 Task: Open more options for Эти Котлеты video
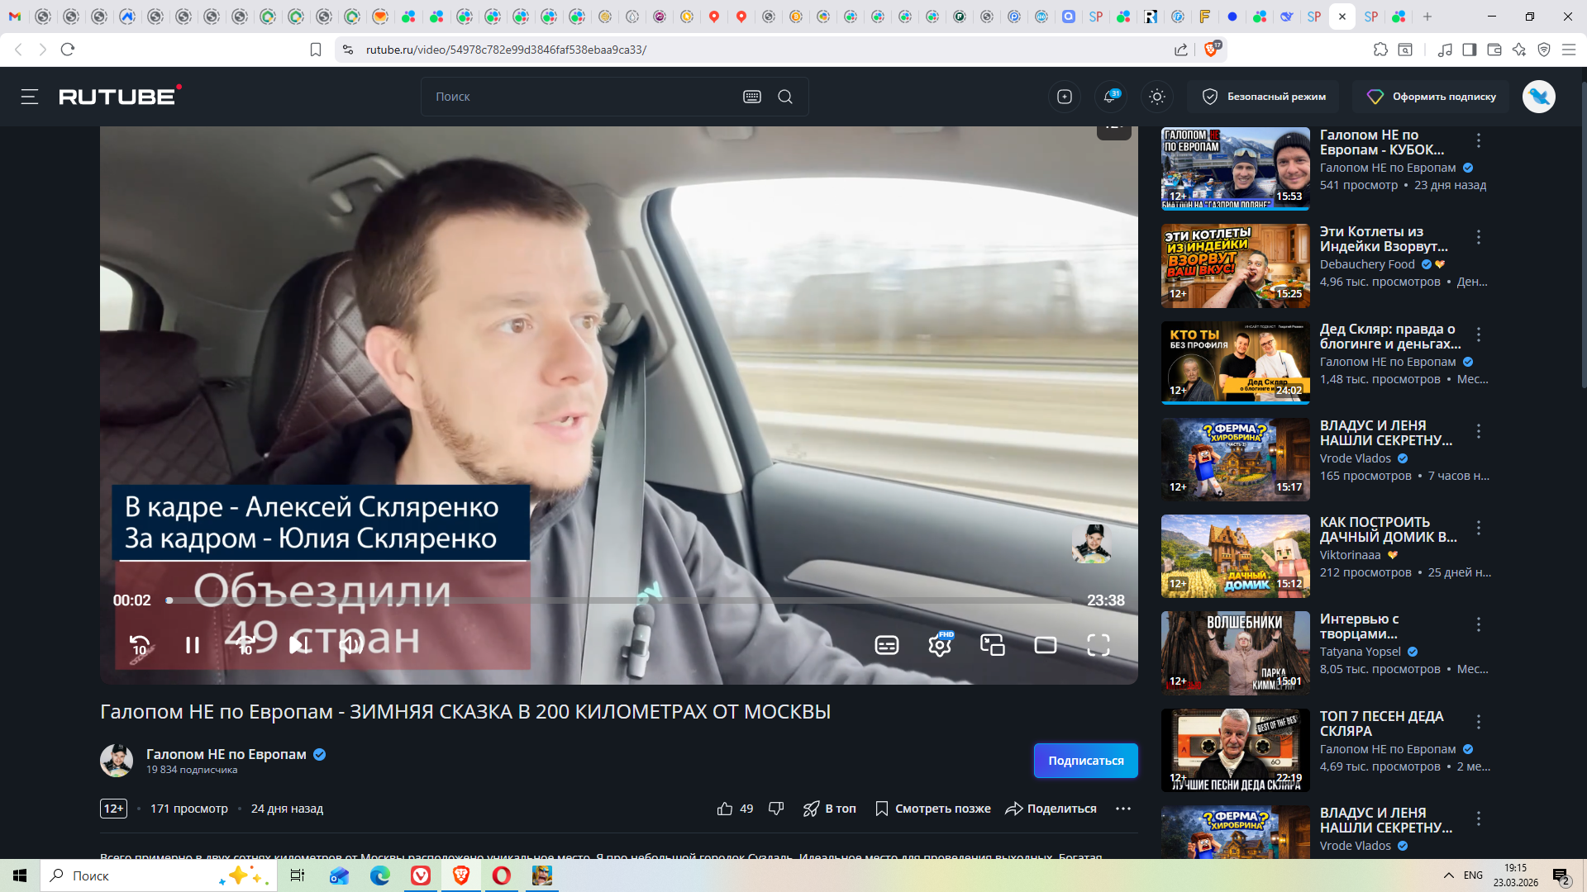1479,238
